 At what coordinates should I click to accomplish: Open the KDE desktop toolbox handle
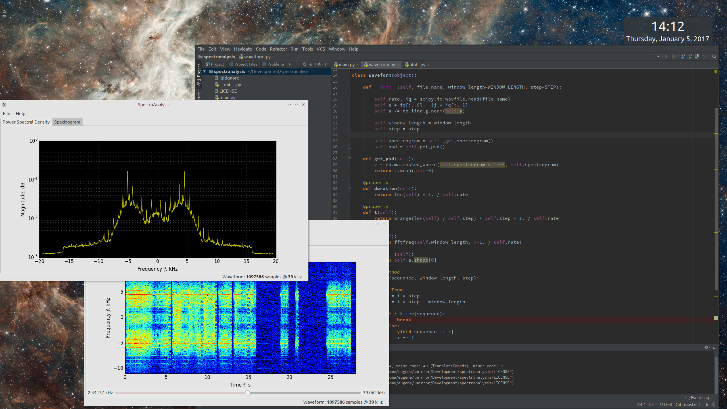[x=4, y=14]
